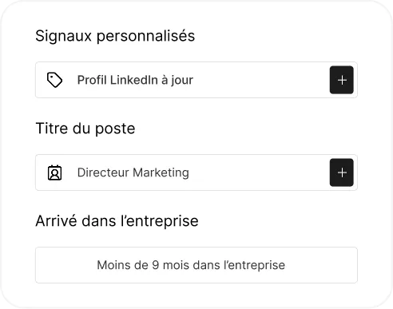Image resolution: width=393 pixels, height=309 pixels.
Task: Select Moins de 9 mois dans l'entreprise
Action: (196, 265)
